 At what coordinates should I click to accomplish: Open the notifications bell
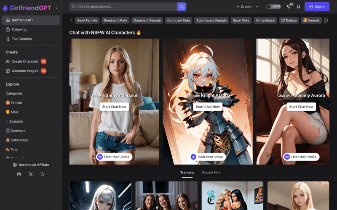click(x=298, y=7)
